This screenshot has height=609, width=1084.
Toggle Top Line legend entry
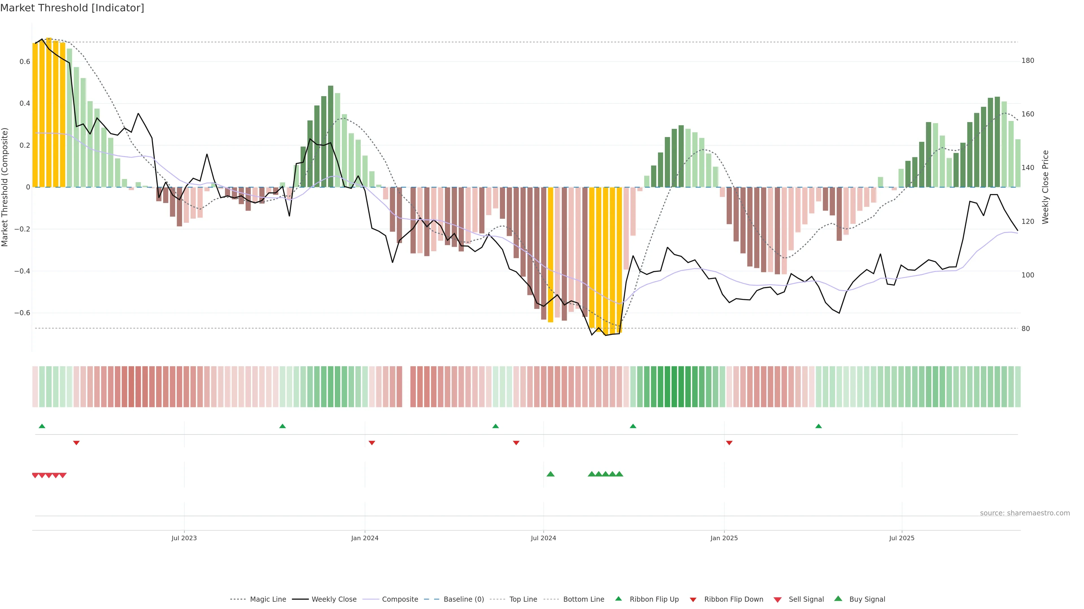(x=523, y=599)
